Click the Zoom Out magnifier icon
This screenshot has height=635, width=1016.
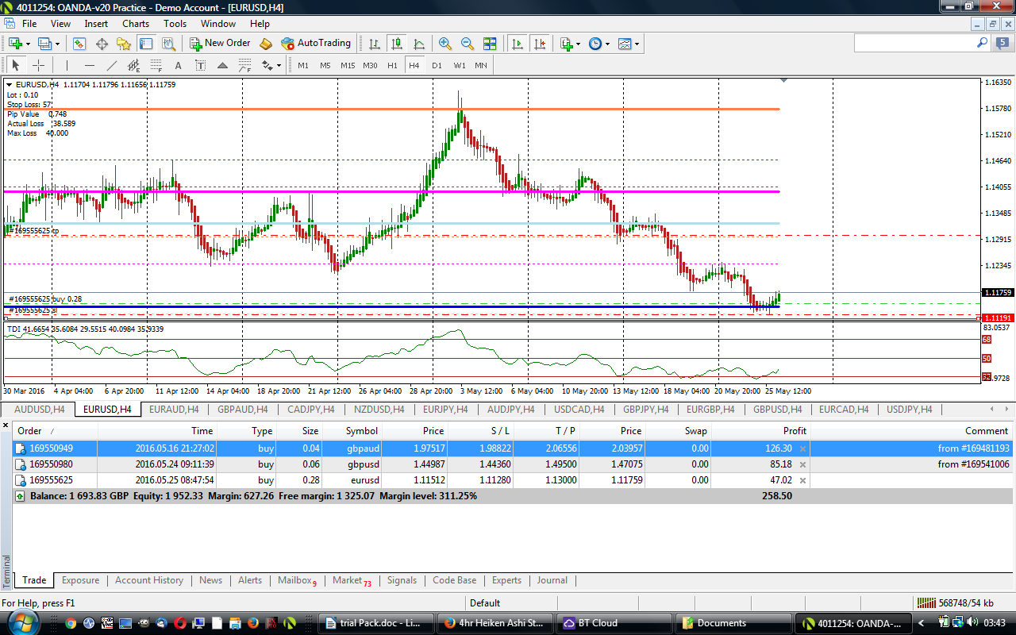click(x=468, y=44)
